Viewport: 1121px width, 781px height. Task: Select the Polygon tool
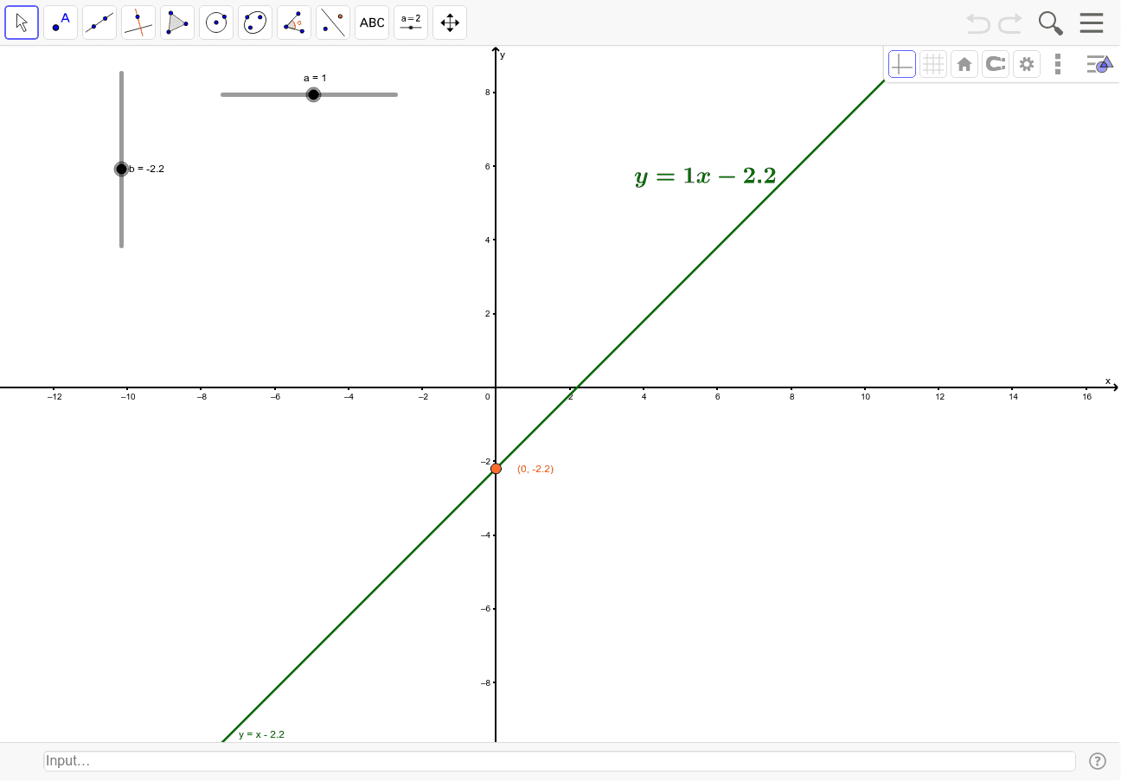click(177, 22)
